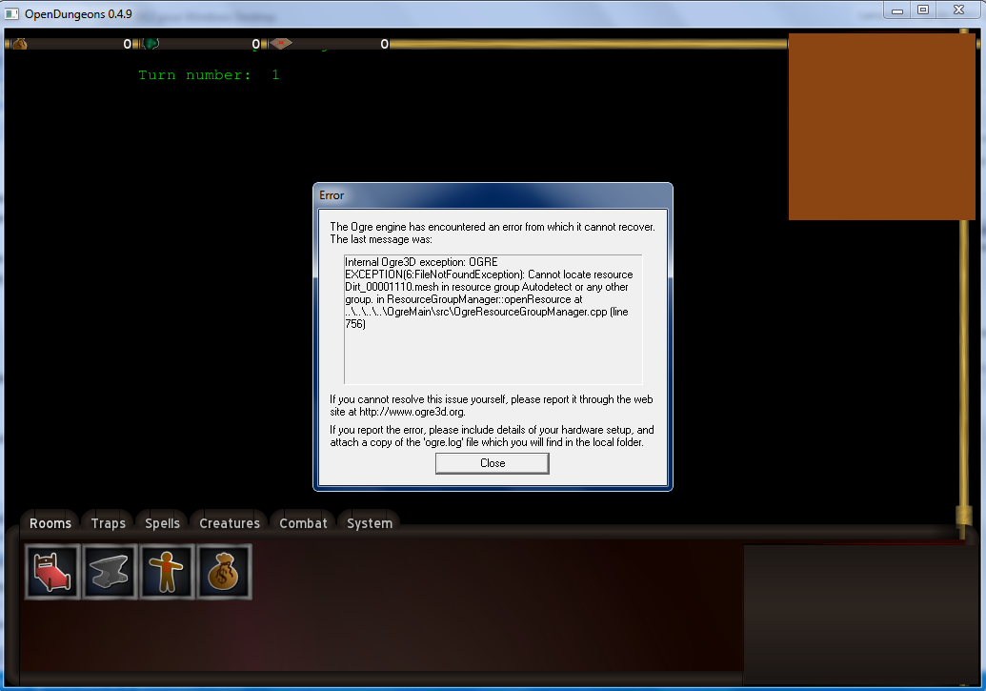Maximize the OpenDungeons window
Viewport: 986px width, 691px height.
[922, 10]
